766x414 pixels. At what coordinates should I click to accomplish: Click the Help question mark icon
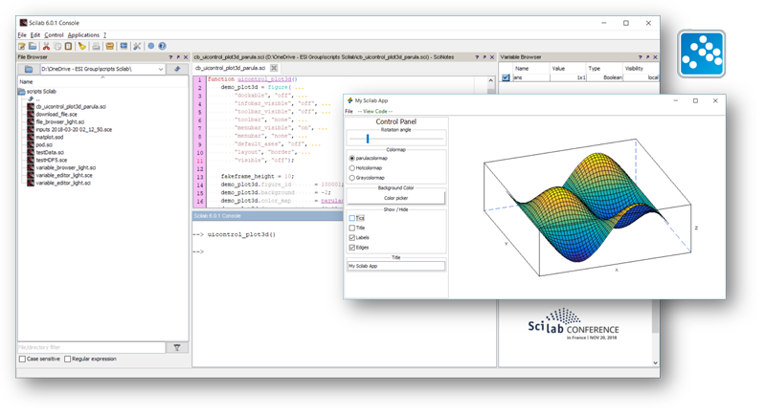pos(163,46)
